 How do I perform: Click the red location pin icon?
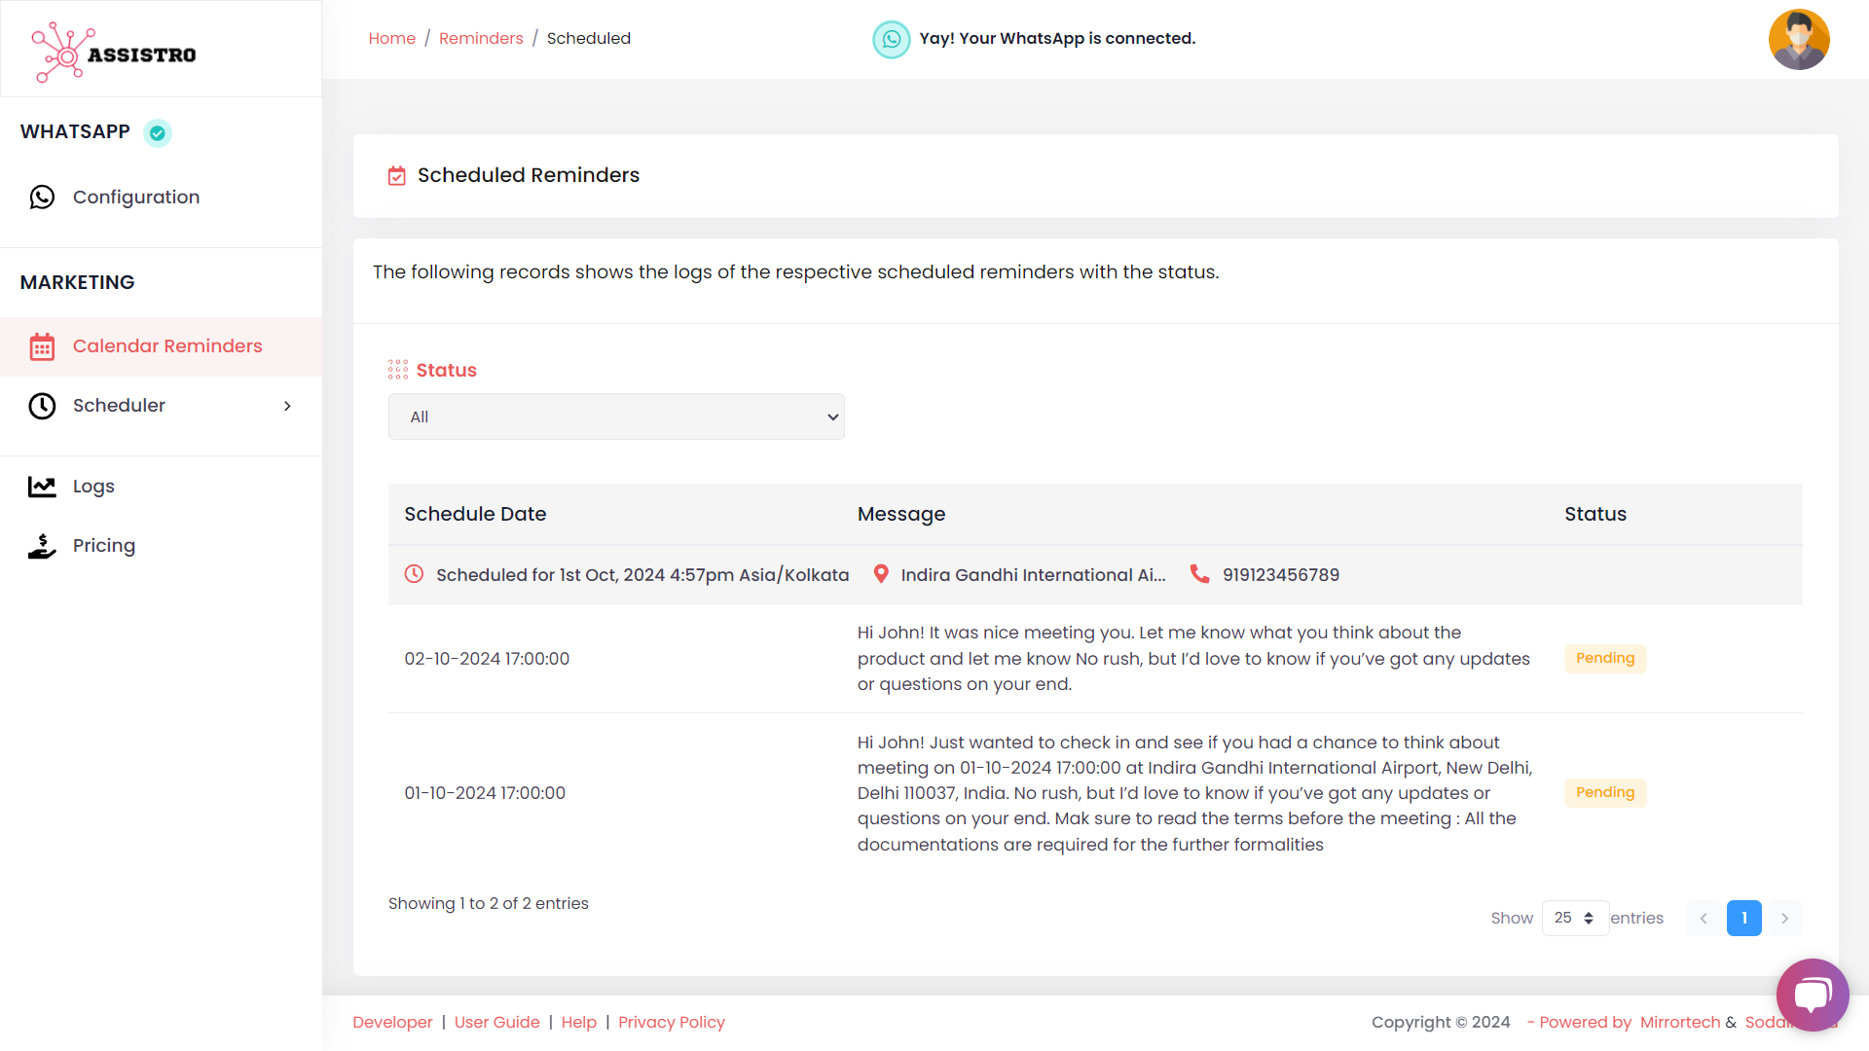pos(881,574)
